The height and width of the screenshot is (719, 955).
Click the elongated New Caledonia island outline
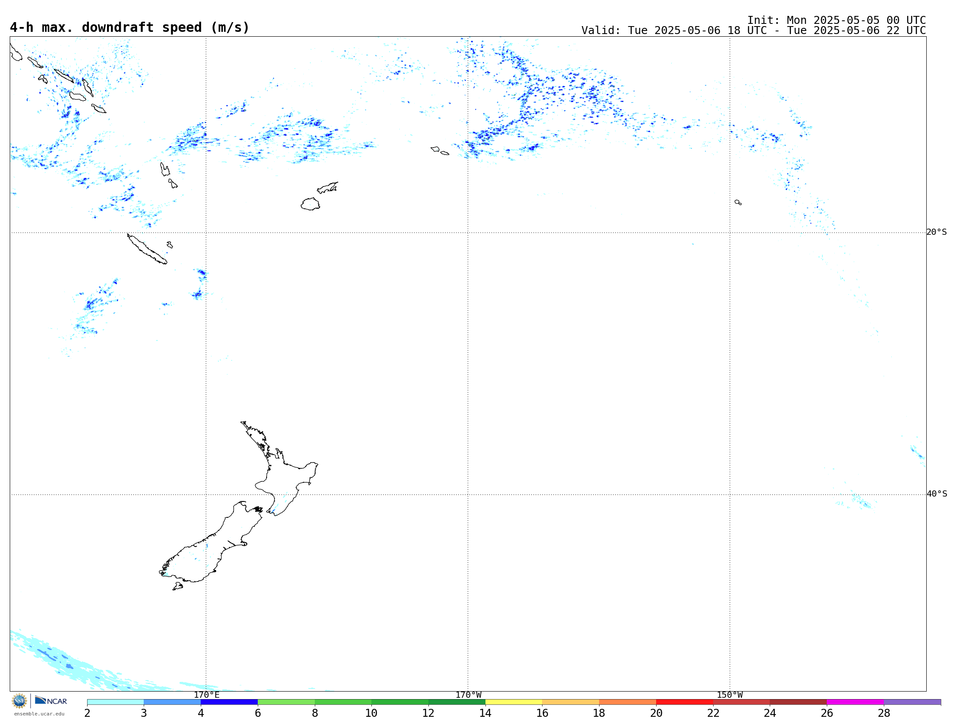click(147, 249)
